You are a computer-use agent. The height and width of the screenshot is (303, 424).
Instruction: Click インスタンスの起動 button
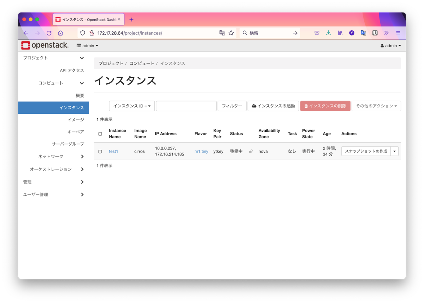[x=273, y=106]
